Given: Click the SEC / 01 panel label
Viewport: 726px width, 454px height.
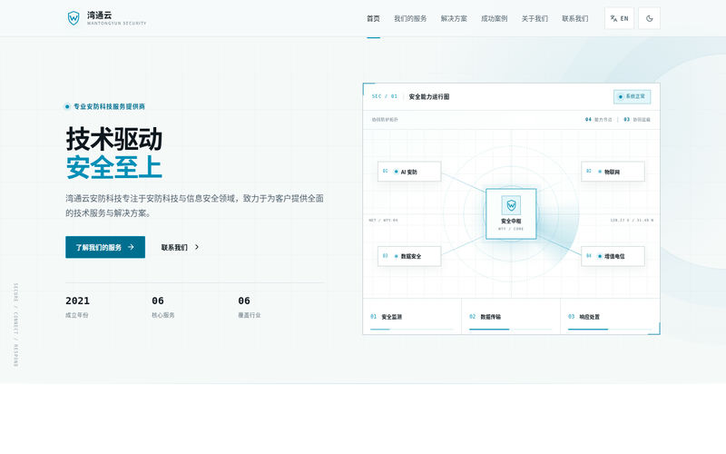Looking at the screenshot, I should pyautogui.click(x=384, y=96).
